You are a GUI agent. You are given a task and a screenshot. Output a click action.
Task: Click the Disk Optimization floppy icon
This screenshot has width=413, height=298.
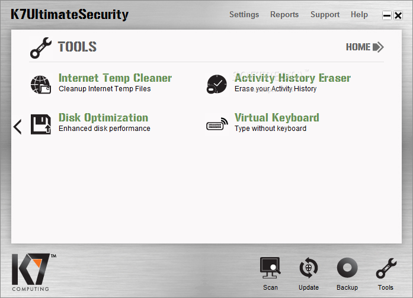point(41,124)
